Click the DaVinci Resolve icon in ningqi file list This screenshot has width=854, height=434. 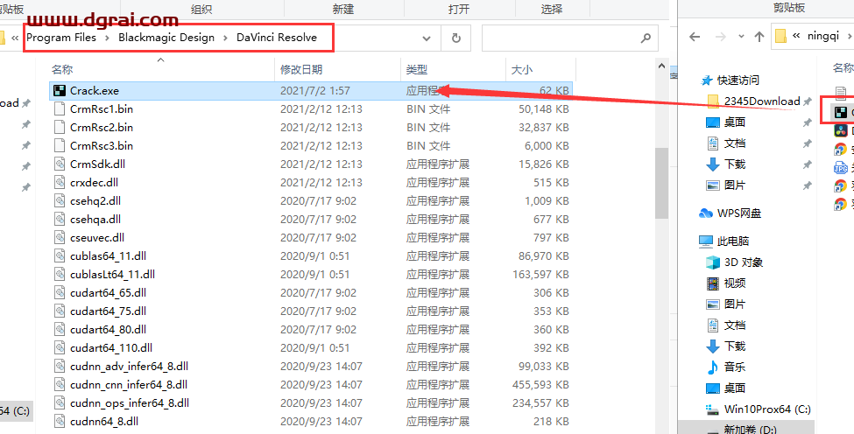pyautogui.click(x=841, y=130)
